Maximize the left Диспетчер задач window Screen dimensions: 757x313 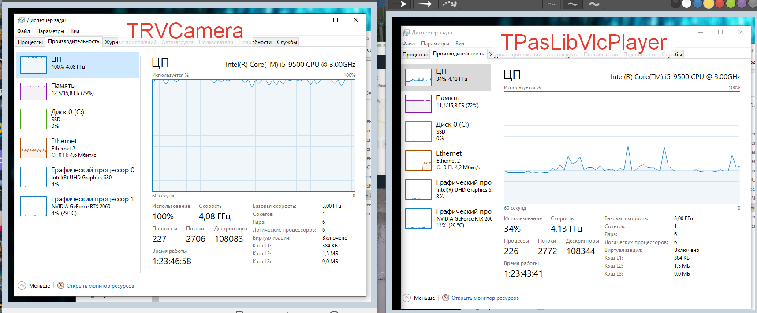pos(336,20)
